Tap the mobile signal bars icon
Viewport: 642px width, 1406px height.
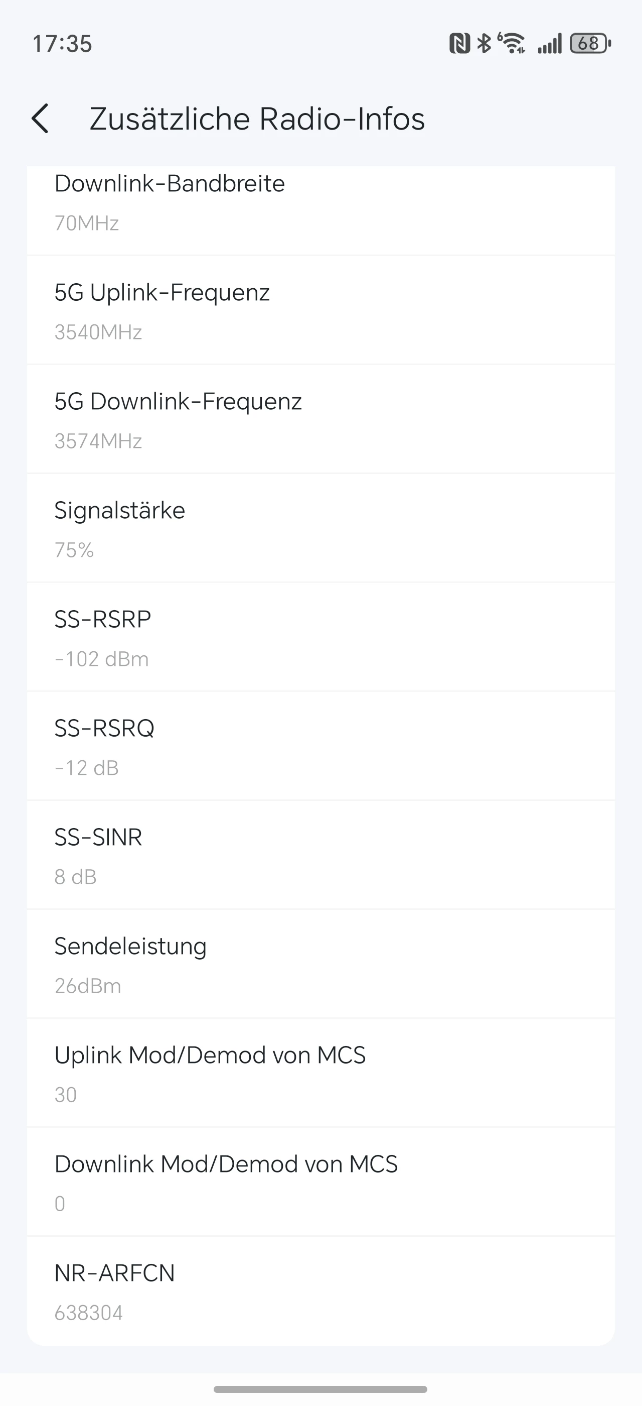[x=549, y=44]
